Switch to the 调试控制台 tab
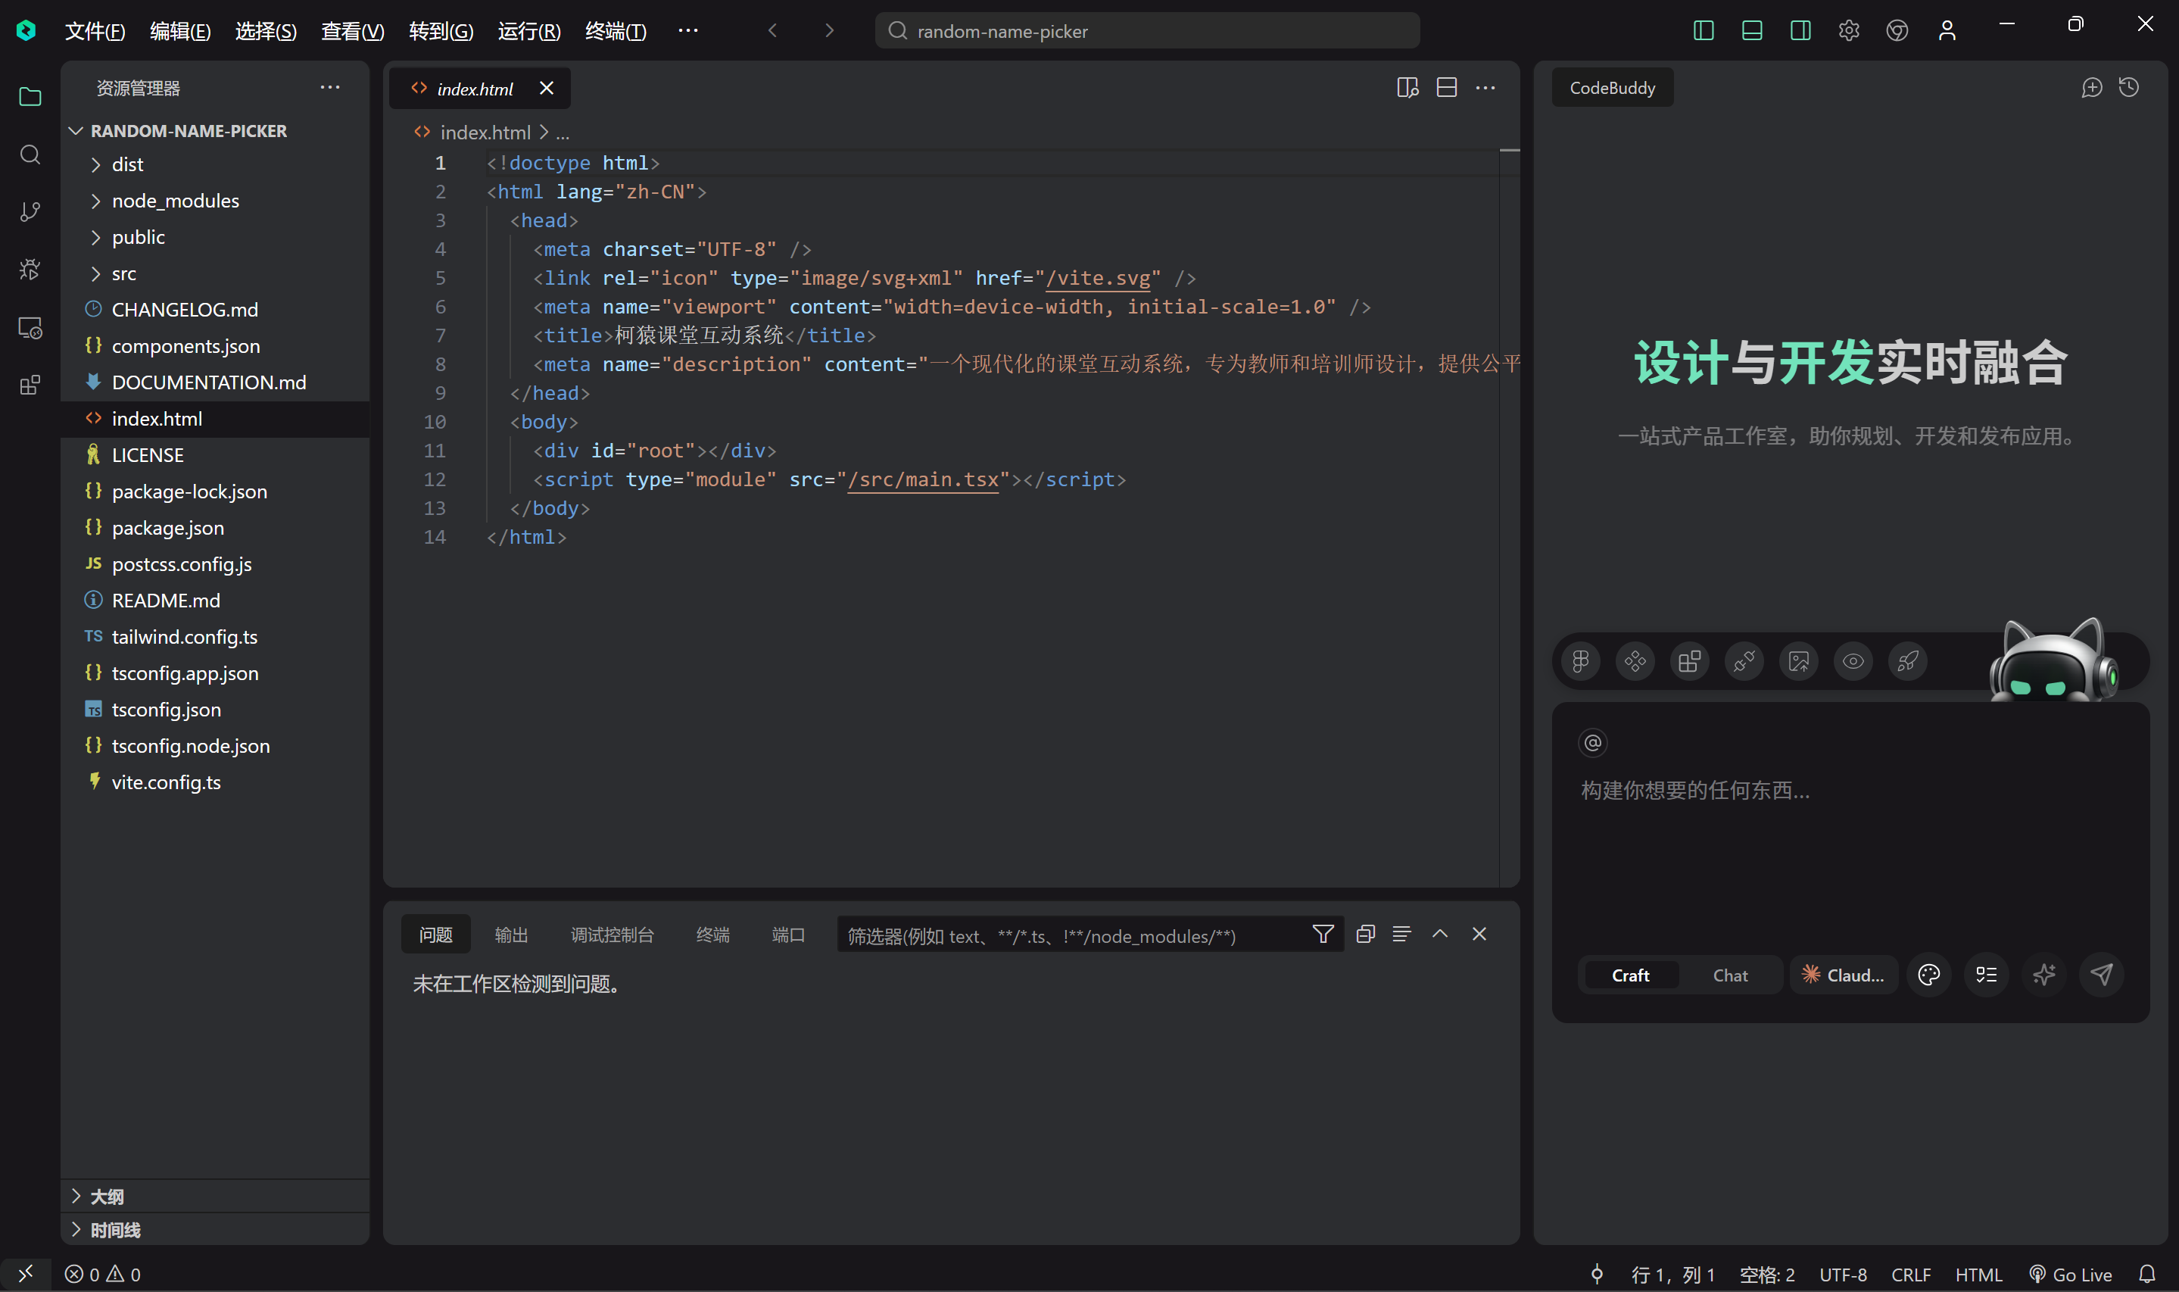2179x1292 pixels. coord(612,935)
